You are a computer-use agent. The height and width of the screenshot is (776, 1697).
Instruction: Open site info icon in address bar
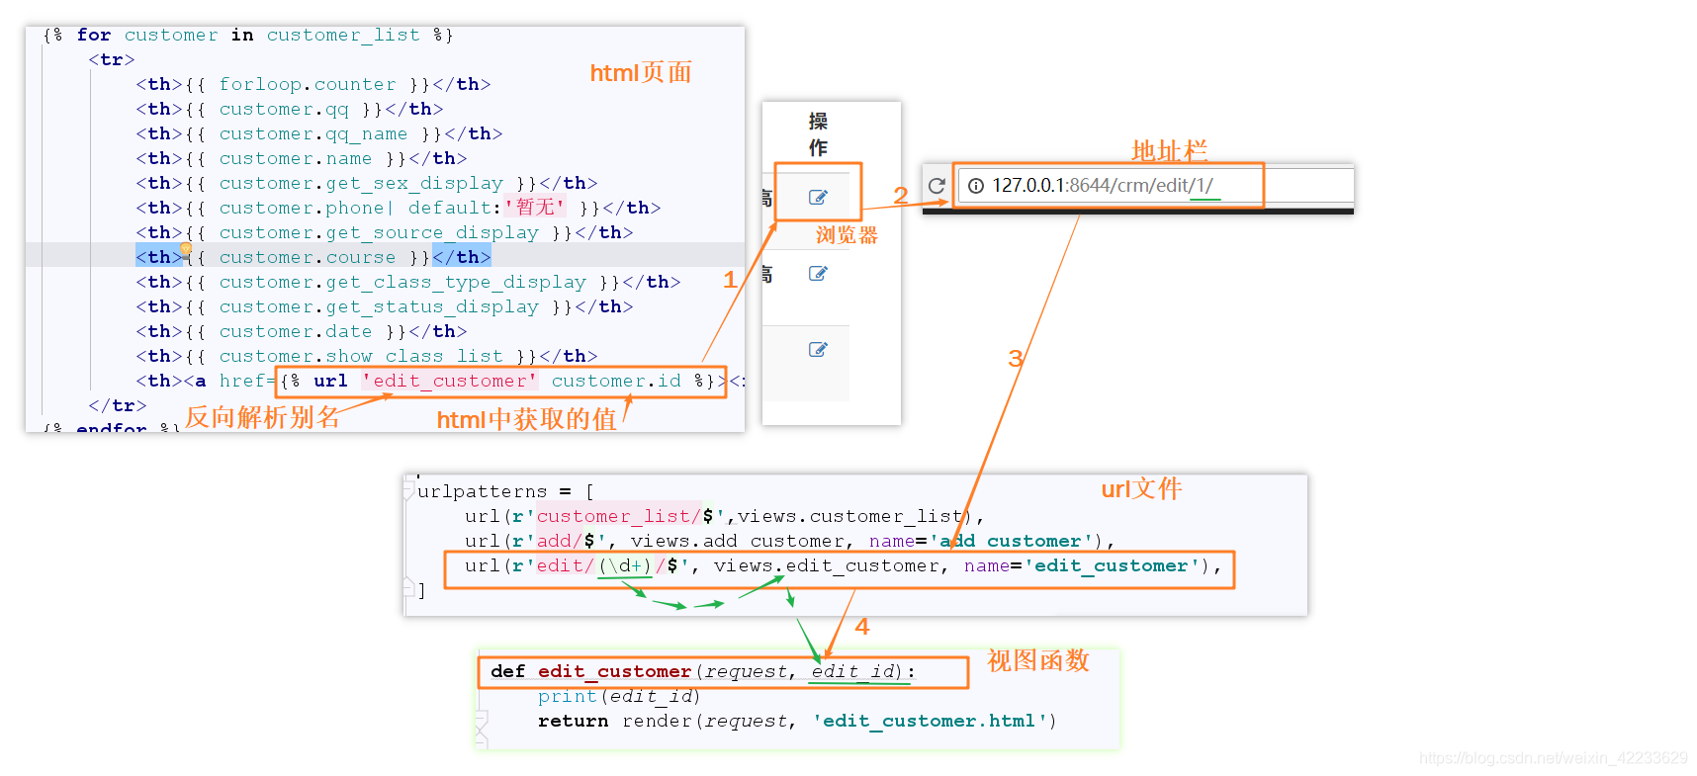point(976,185)
